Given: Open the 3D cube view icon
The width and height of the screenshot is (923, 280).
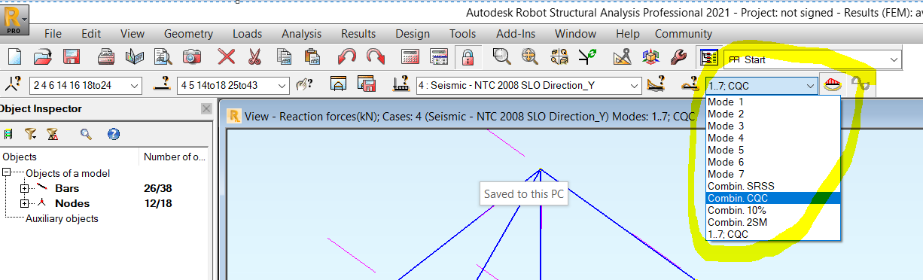Looking at the screenshot, I should pyautogui.click(x=650, y=57).
